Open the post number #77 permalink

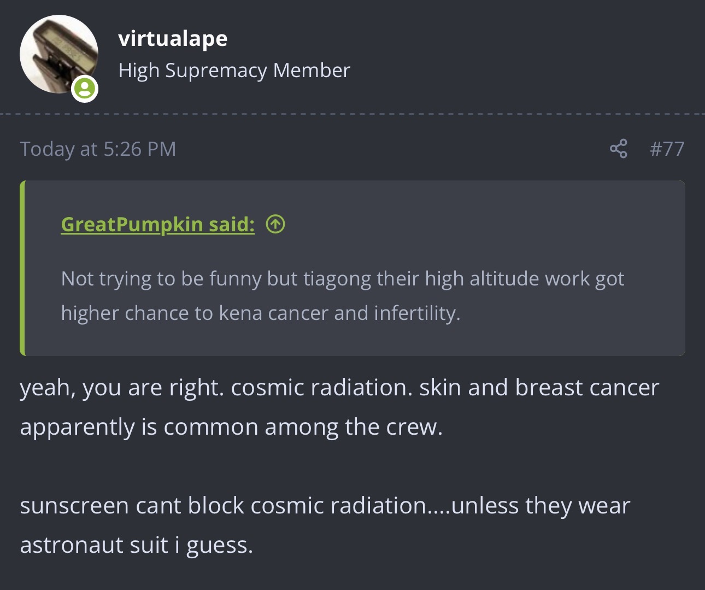point(667,149)
